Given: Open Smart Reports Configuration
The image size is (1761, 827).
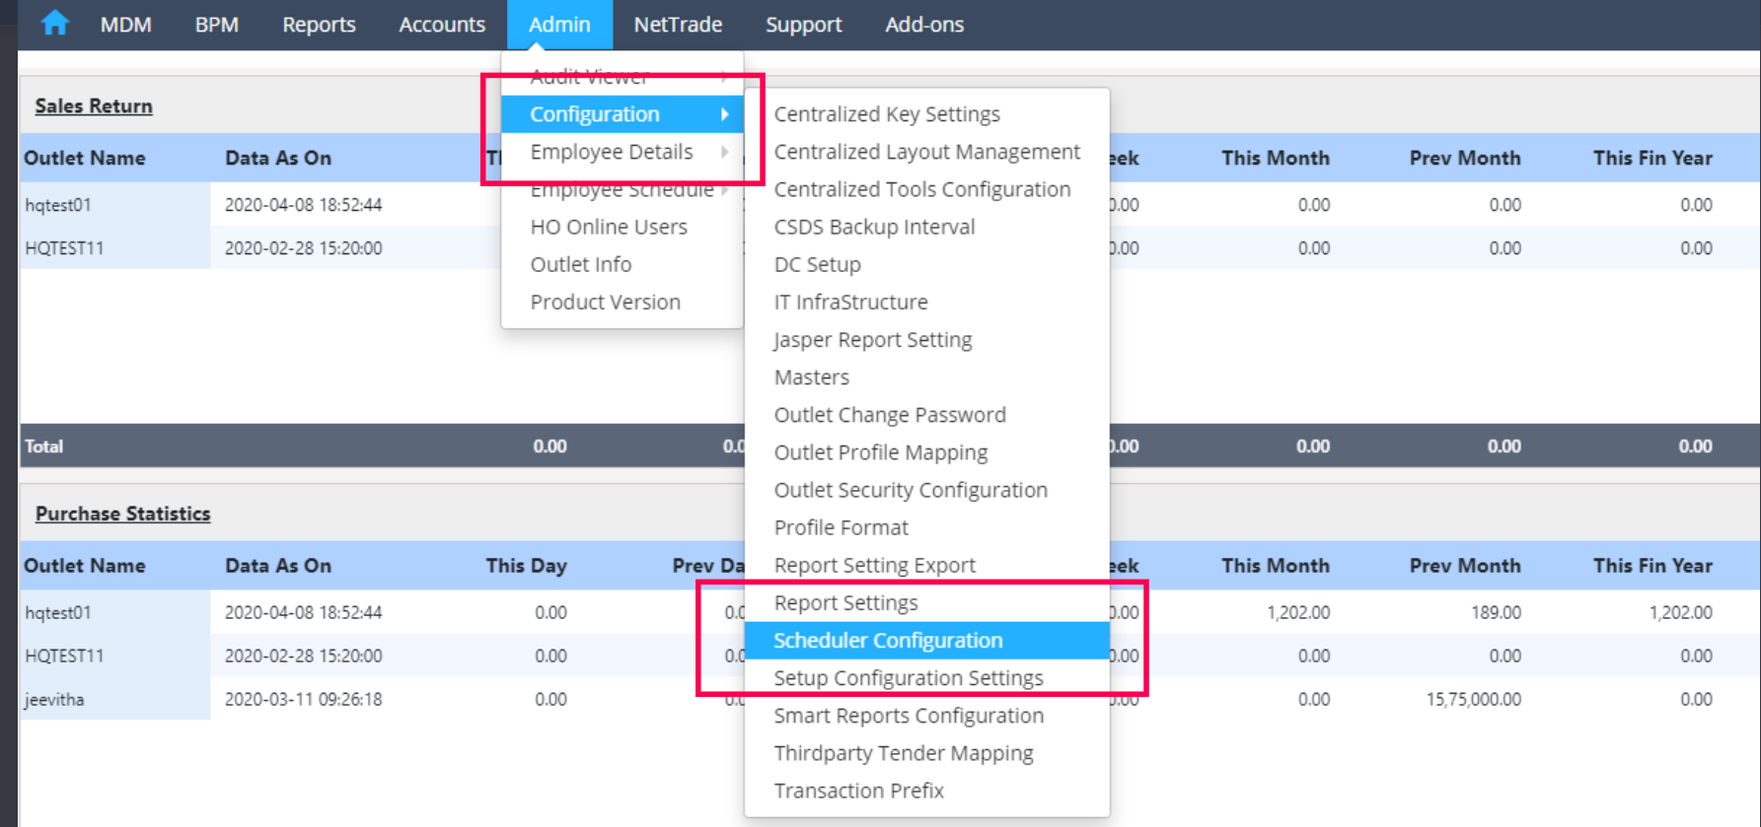Looking at the screenshot, I should [909, 716].
